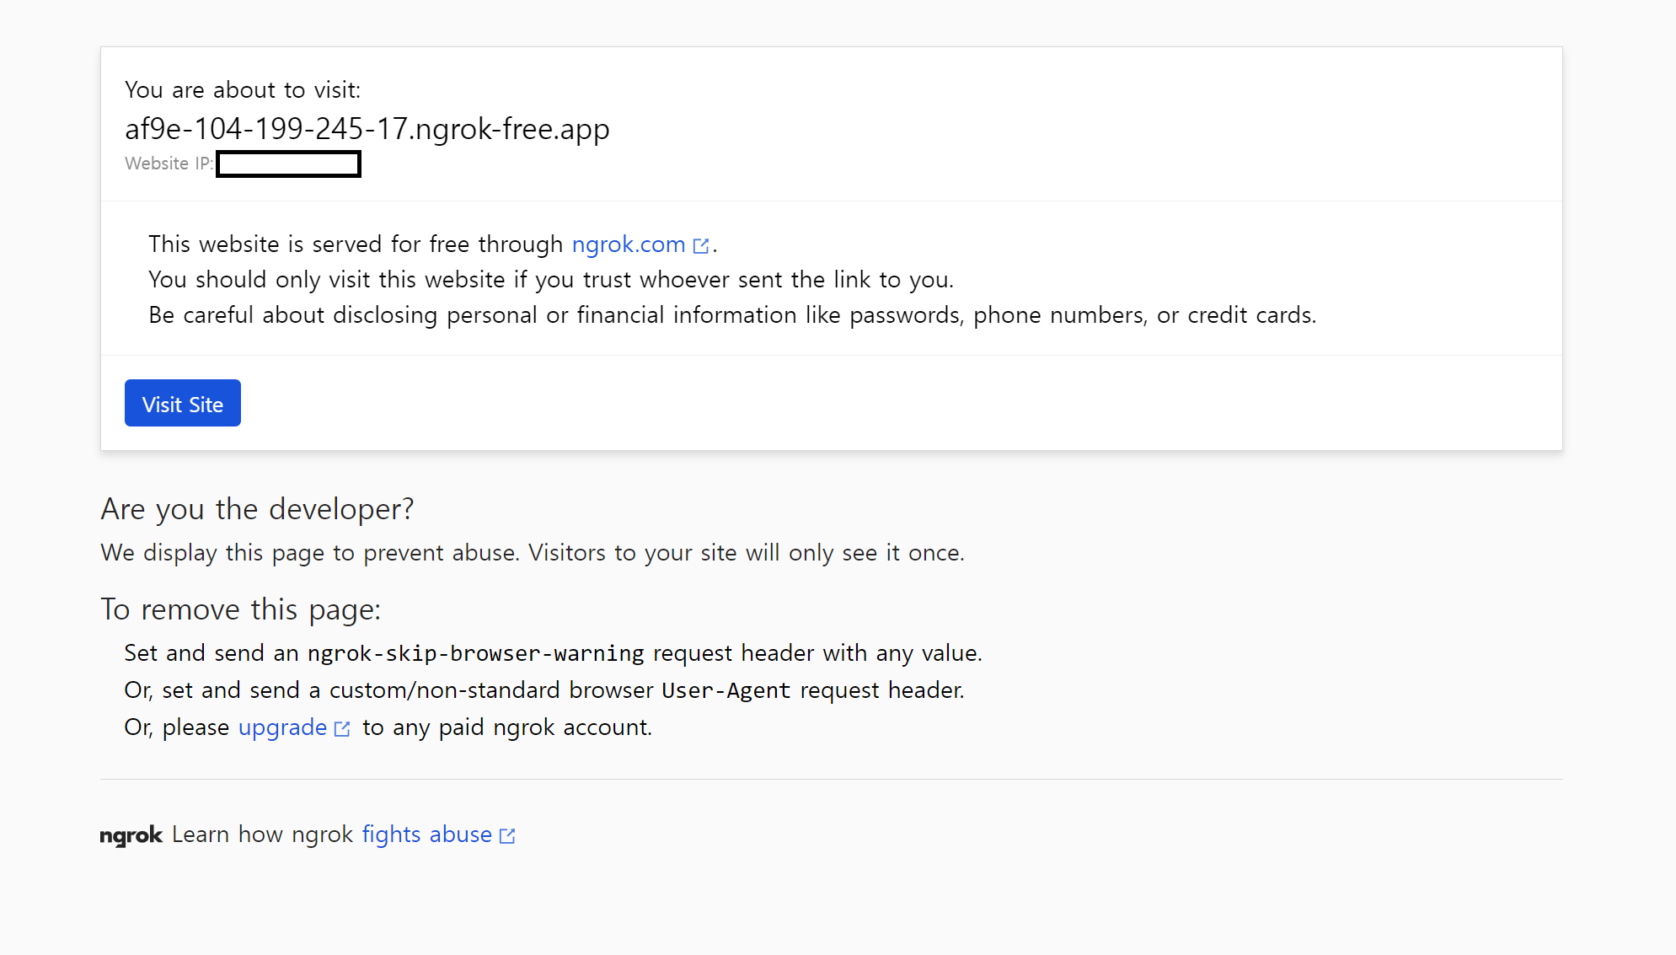The image size is (1676, 955).
Task: Click the User-Agent code text
Action: tap(726, 690)
